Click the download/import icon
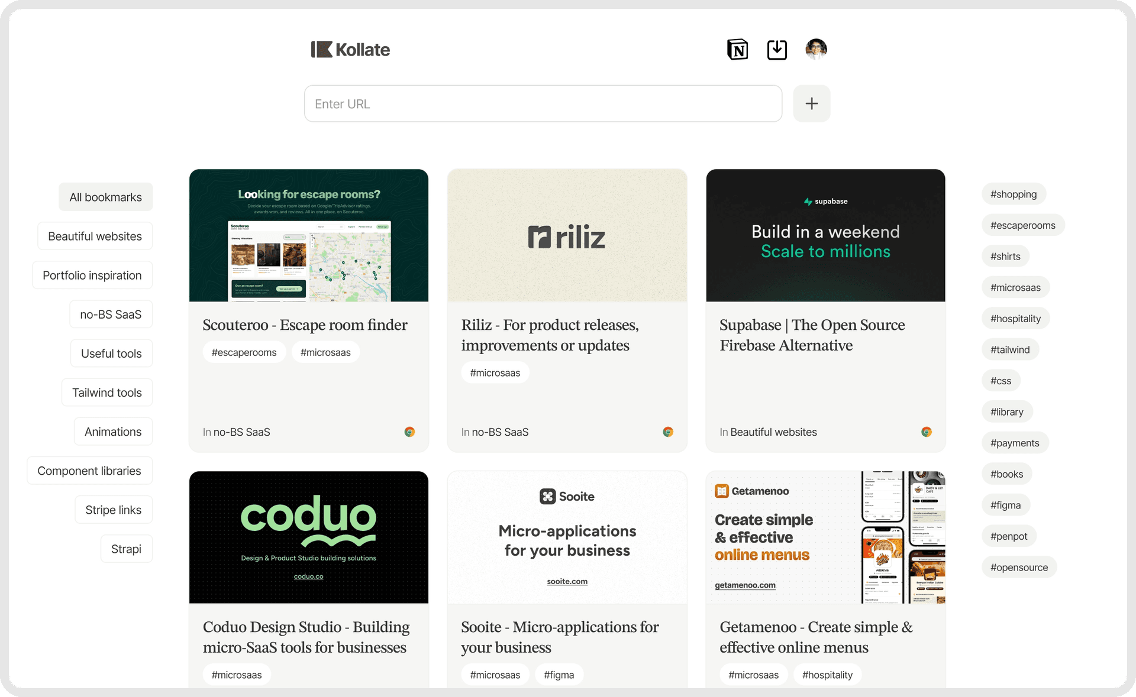The image size is (1136, 697). coord(776,48)
